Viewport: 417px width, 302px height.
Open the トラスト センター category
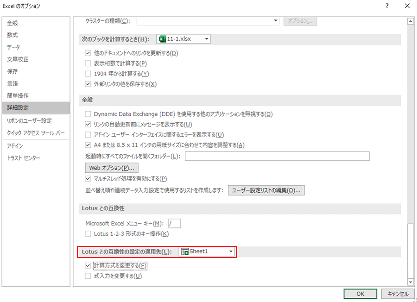point(36,158)
